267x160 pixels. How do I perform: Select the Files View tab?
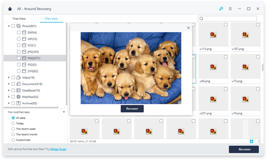click(51, 19)
